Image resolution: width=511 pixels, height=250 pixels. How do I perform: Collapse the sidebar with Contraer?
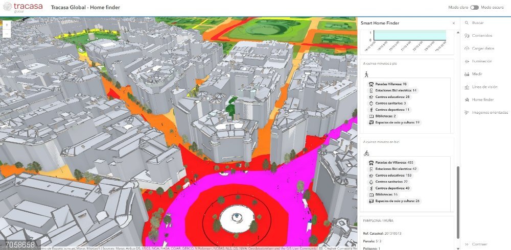tap(479, 244)
